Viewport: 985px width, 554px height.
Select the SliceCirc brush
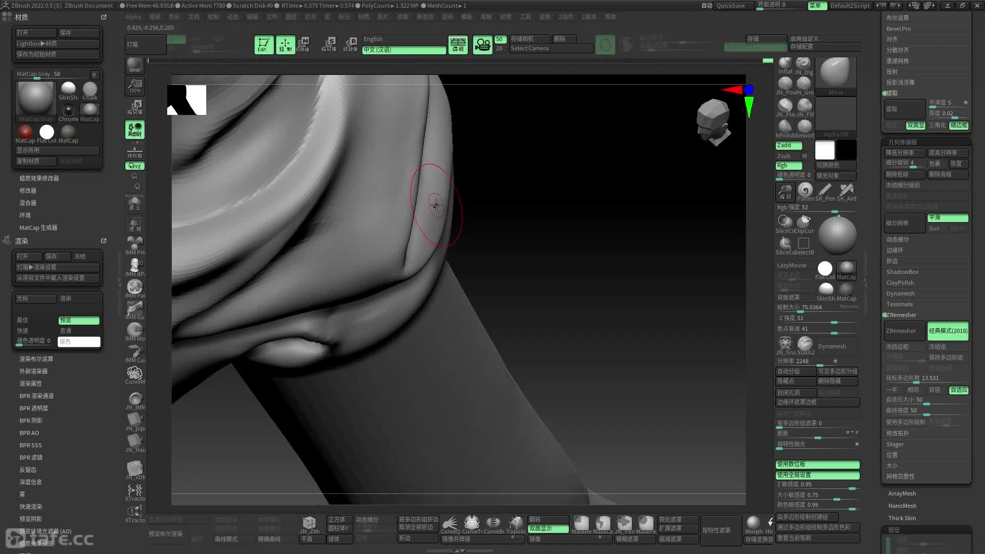point(785,224)
